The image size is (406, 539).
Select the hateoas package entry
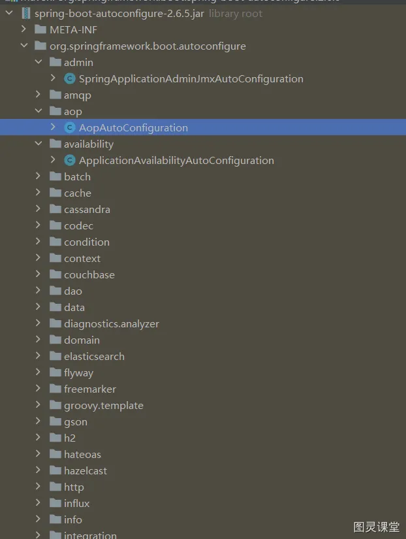coord(82,454)
